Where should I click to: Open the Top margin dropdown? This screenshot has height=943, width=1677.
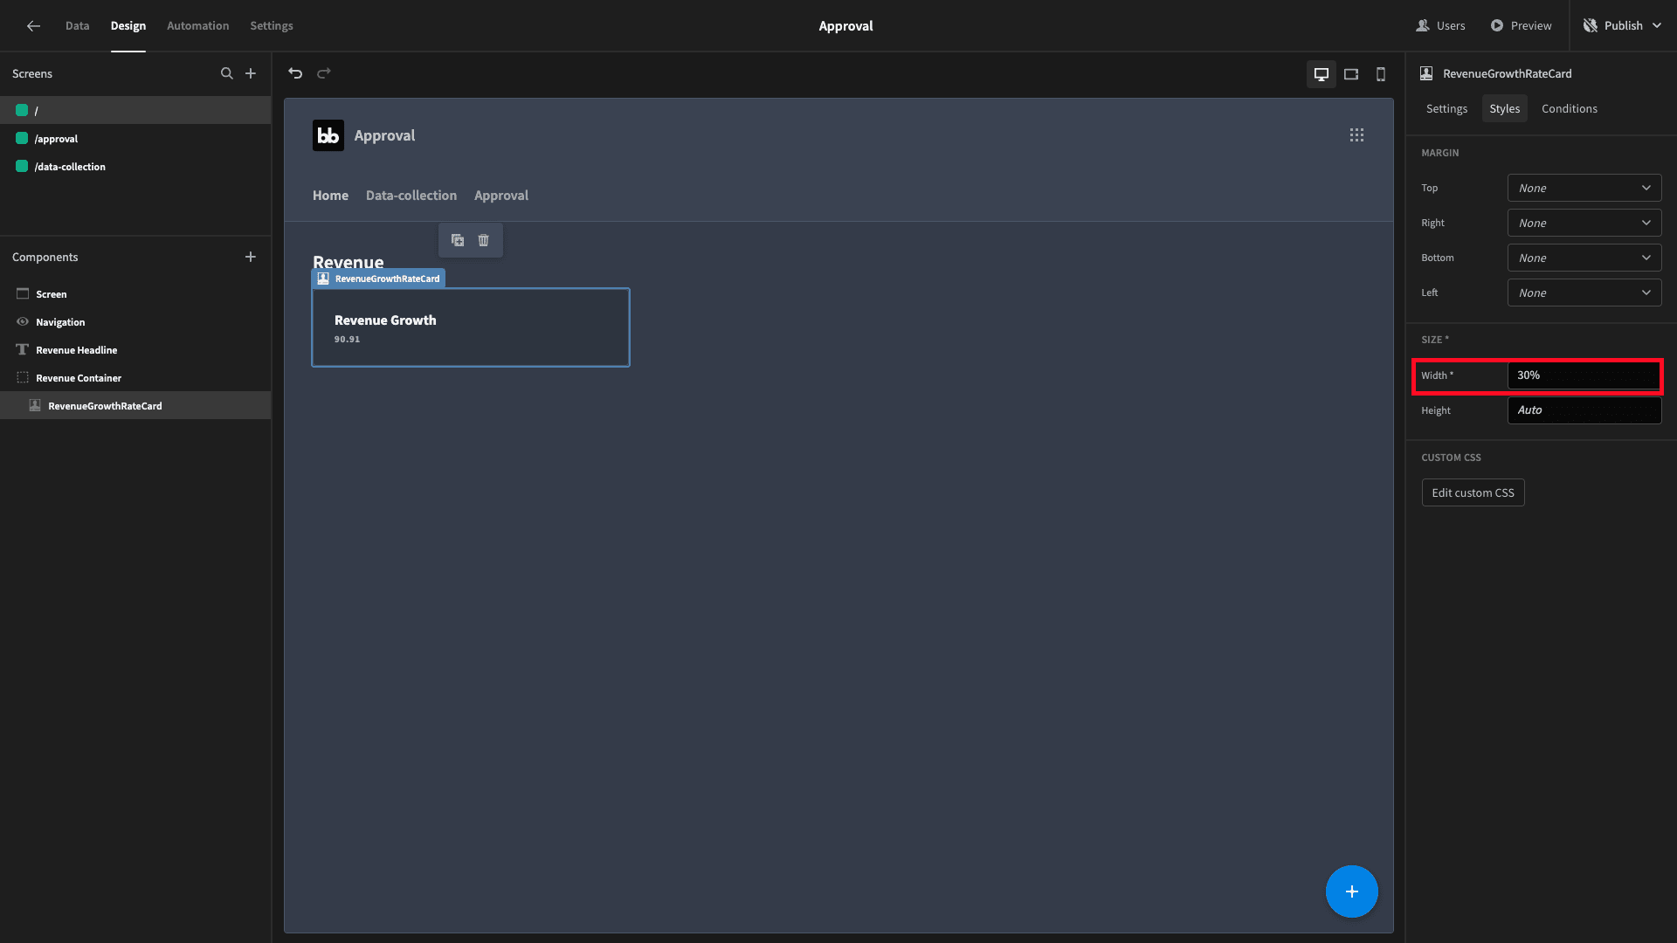point(1584,188)
